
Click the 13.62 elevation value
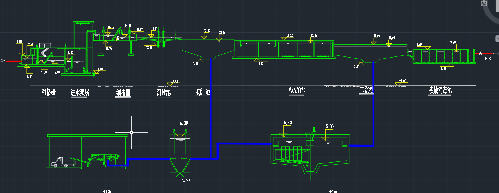207,31
